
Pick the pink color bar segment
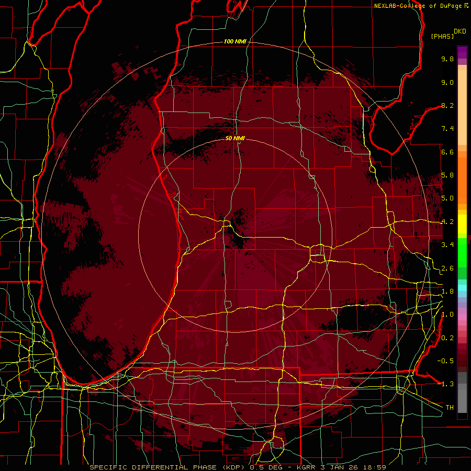click(x=462, y=317)
